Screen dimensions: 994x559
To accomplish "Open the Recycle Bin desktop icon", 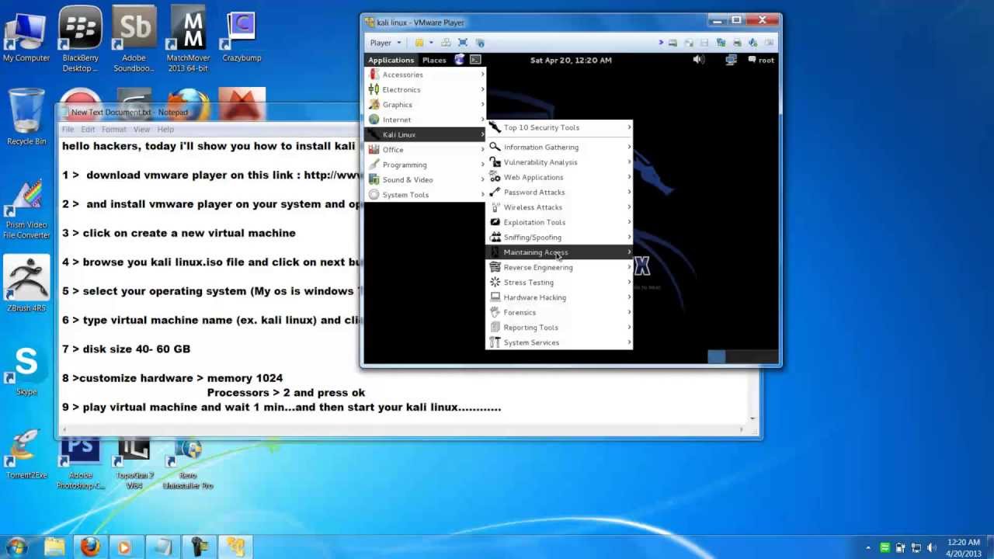I will [26, 116].
